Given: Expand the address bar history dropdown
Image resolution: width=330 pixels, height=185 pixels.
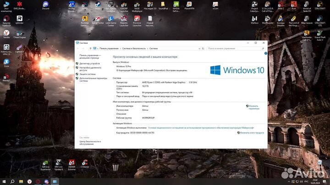Looking at the screenshot, I should pos(199,48).
